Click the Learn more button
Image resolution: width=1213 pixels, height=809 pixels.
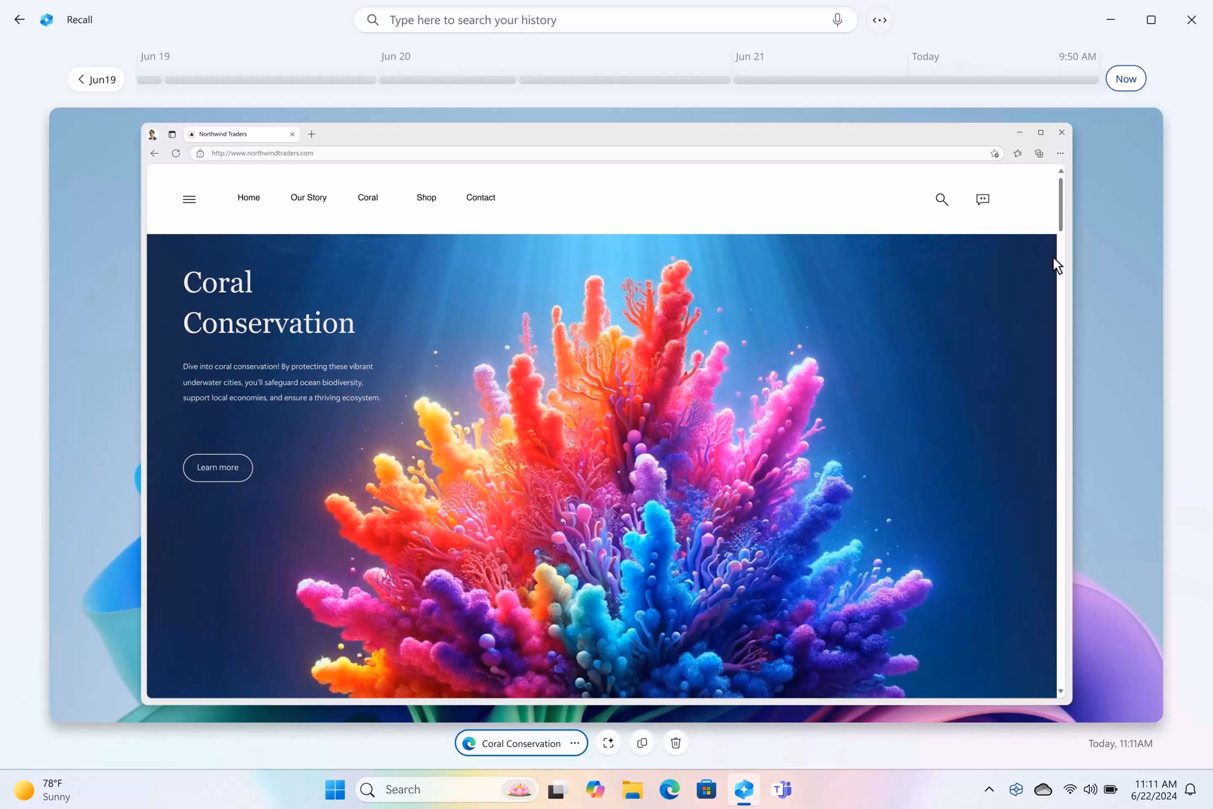pyautogui.click(x=218, y=467)
